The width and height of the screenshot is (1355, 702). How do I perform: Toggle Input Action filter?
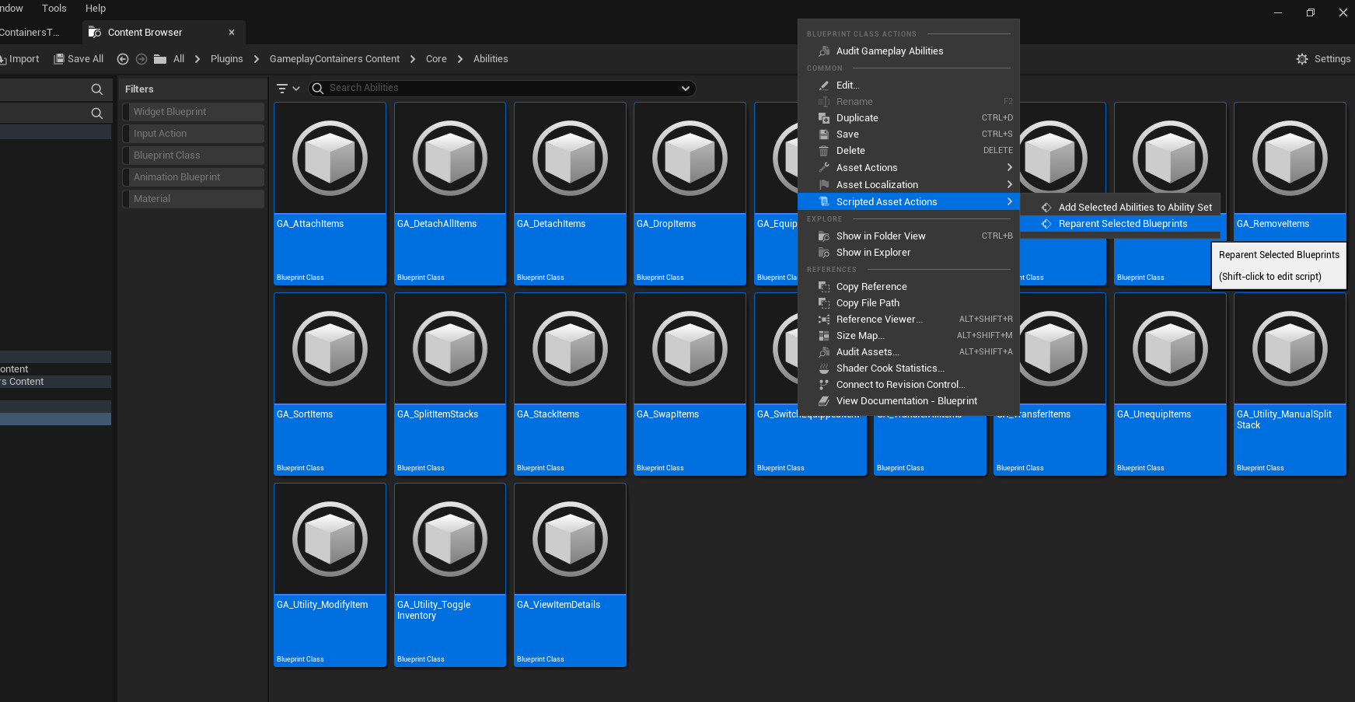coord(194,134)
